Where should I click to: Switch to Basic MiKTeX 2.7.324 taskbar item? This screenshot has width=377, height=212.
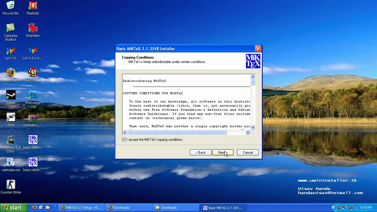[223, 208]
